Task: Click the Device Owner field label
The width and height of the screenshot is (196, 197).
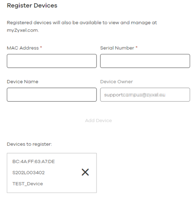Action: [x=116, y=82]
